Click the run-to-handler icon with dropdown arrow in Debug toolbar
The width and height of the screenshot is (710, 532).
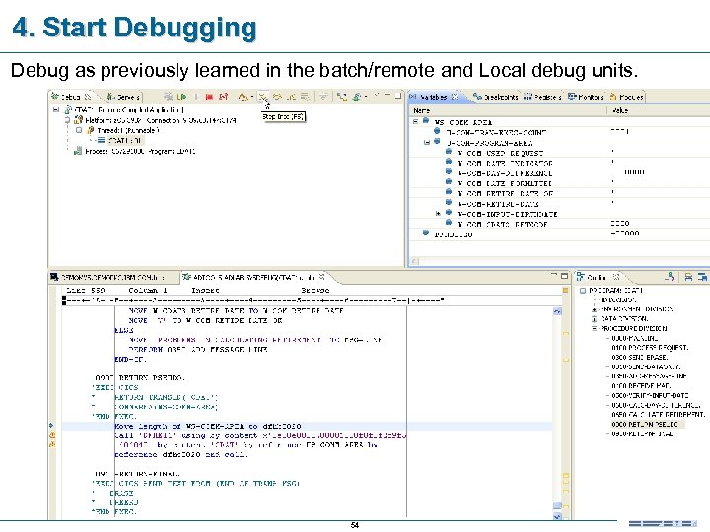(243, 97)
